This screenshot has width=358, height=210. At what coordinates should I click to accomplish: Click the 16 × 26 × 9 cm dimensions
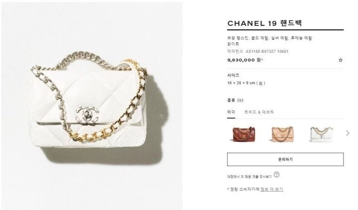pyautogui.click(x=241, y=83)
